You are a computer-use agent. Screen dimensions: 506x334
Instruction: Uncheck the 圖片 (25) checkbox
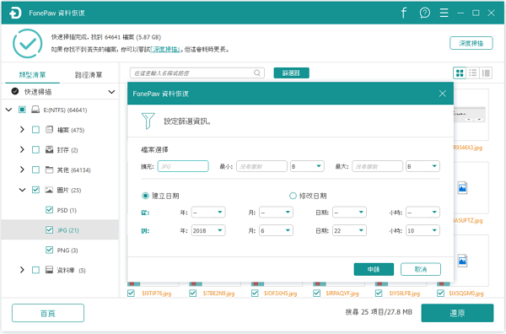coord(35,190)
